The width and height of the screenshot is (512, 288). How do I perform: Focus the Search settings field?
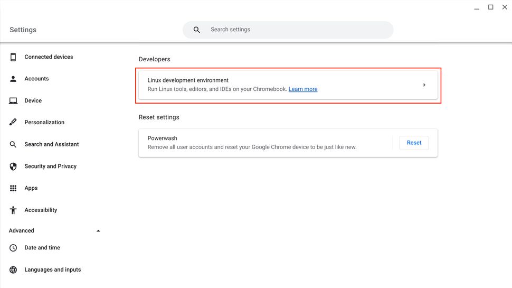click(296, 30)
